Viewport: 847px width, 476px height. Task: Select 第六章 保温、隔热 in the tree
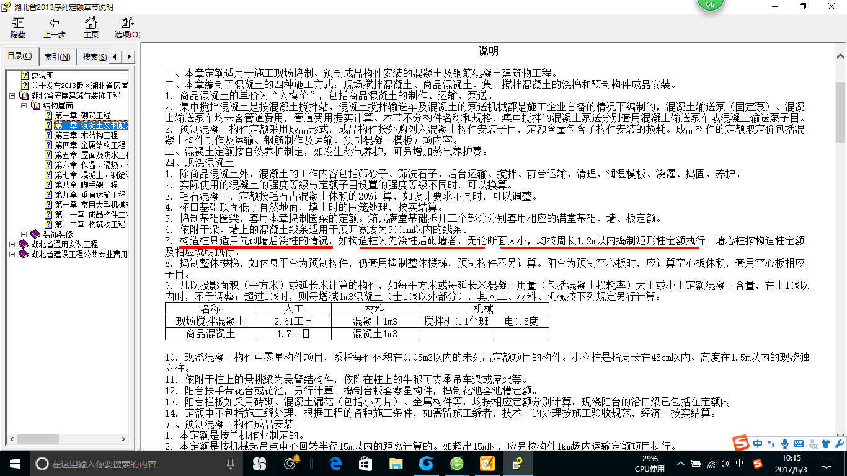pyautogui.click(x=91, y=165)
